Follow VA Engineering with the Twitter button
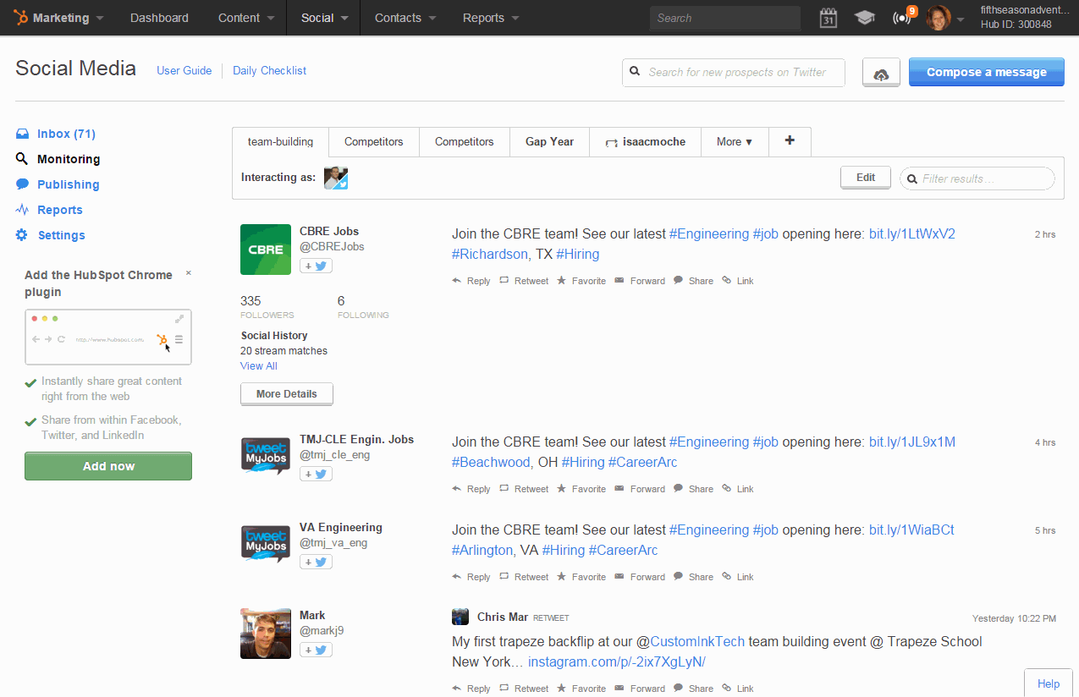The width and height of the screenshot is (1079, 697). pyautogui.click(x=316, y=562)
